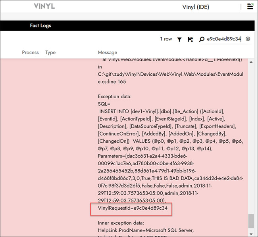This screenshot has width=258, height=237.
Task: Click the '1 row' count label
Action: click(x=166, y=39)
